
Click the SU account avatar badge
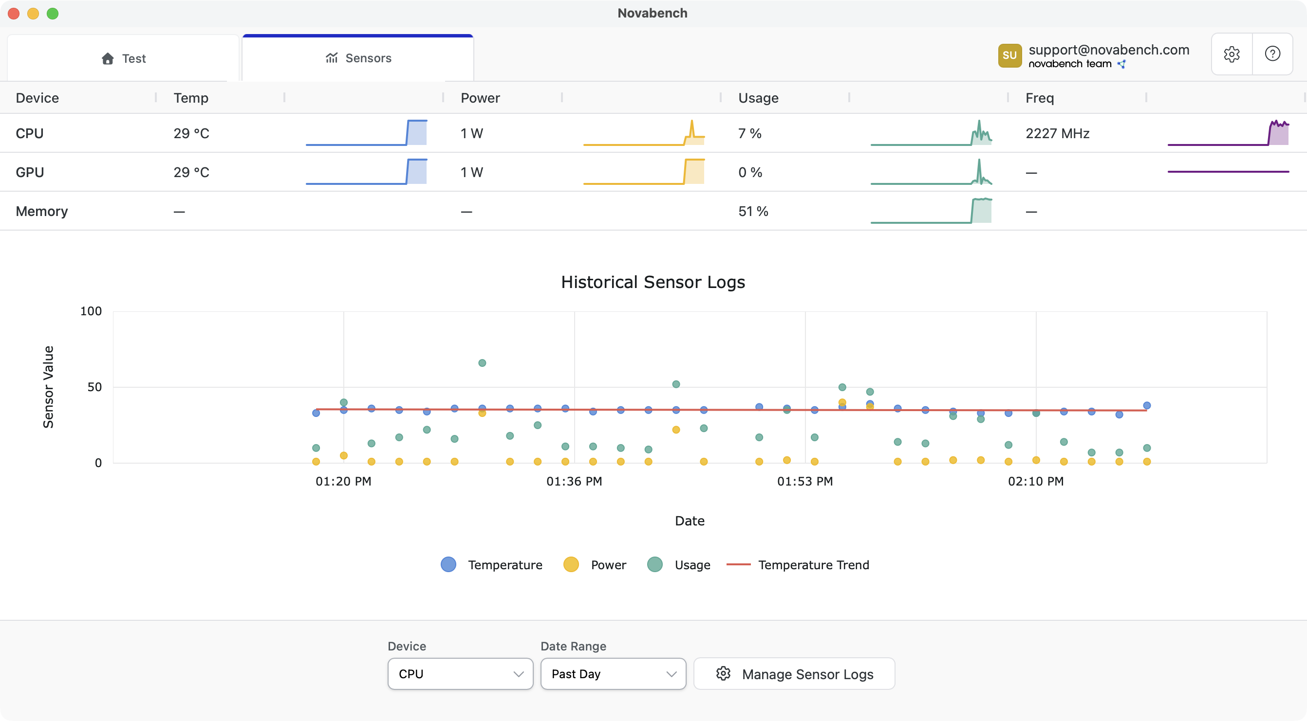tap(1009, 55)
